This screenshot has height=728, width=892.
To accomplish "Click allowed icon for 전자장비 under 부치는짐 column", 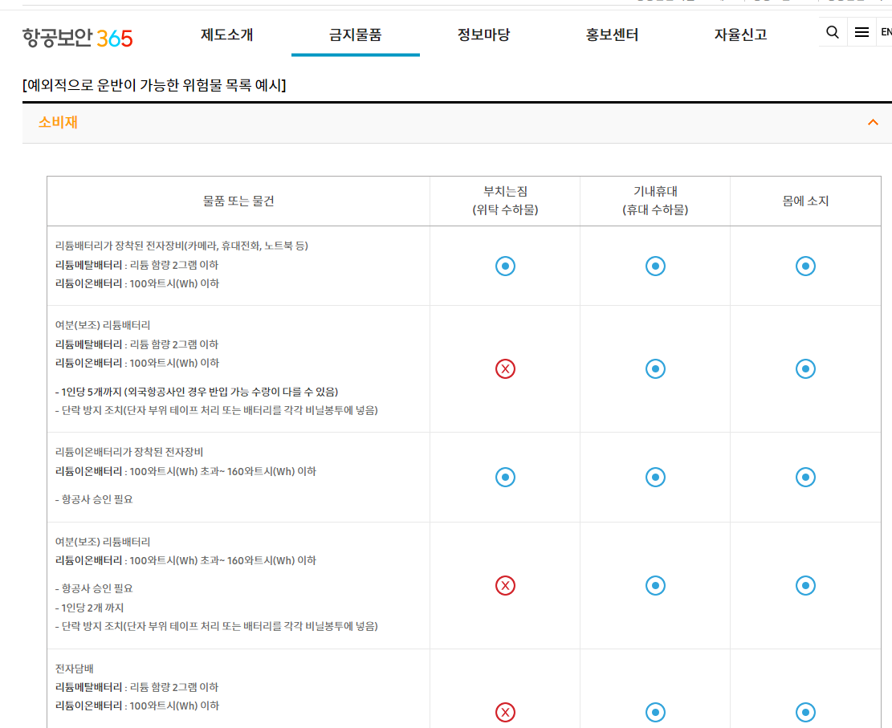I will pyautogui.click(x=504, y=266).
